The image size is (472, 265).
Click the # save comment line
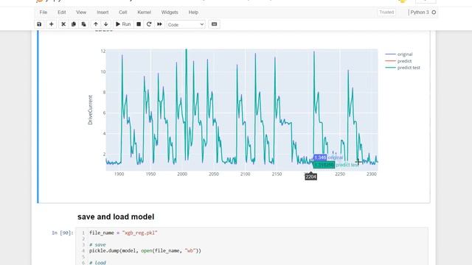pos(97,245)
